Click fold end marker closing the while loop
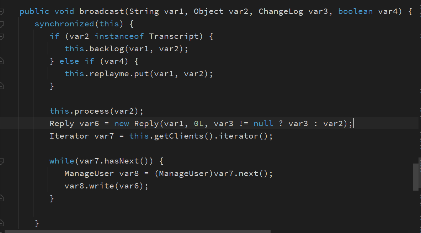 tap(1, 198)
